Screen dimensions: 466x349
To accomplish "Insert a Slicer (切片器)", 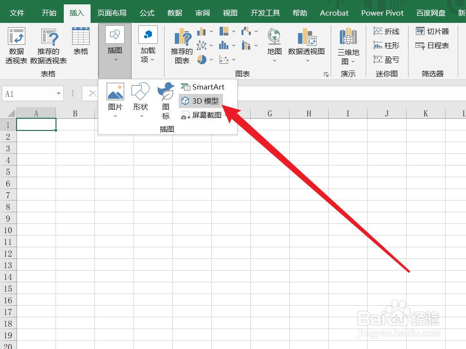I will tap(432, 31).
